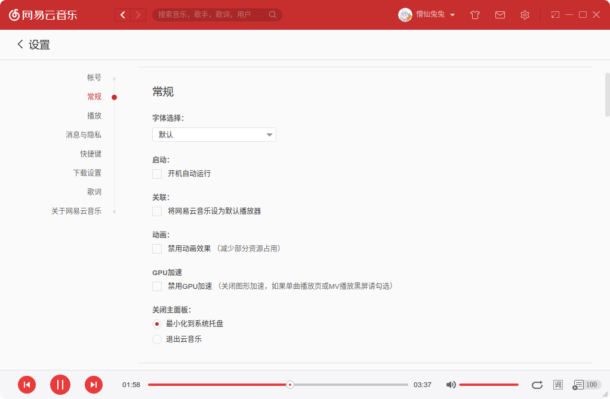Show lyrics with the 词 button
The image size is (610, 399).
coord(558,385)
